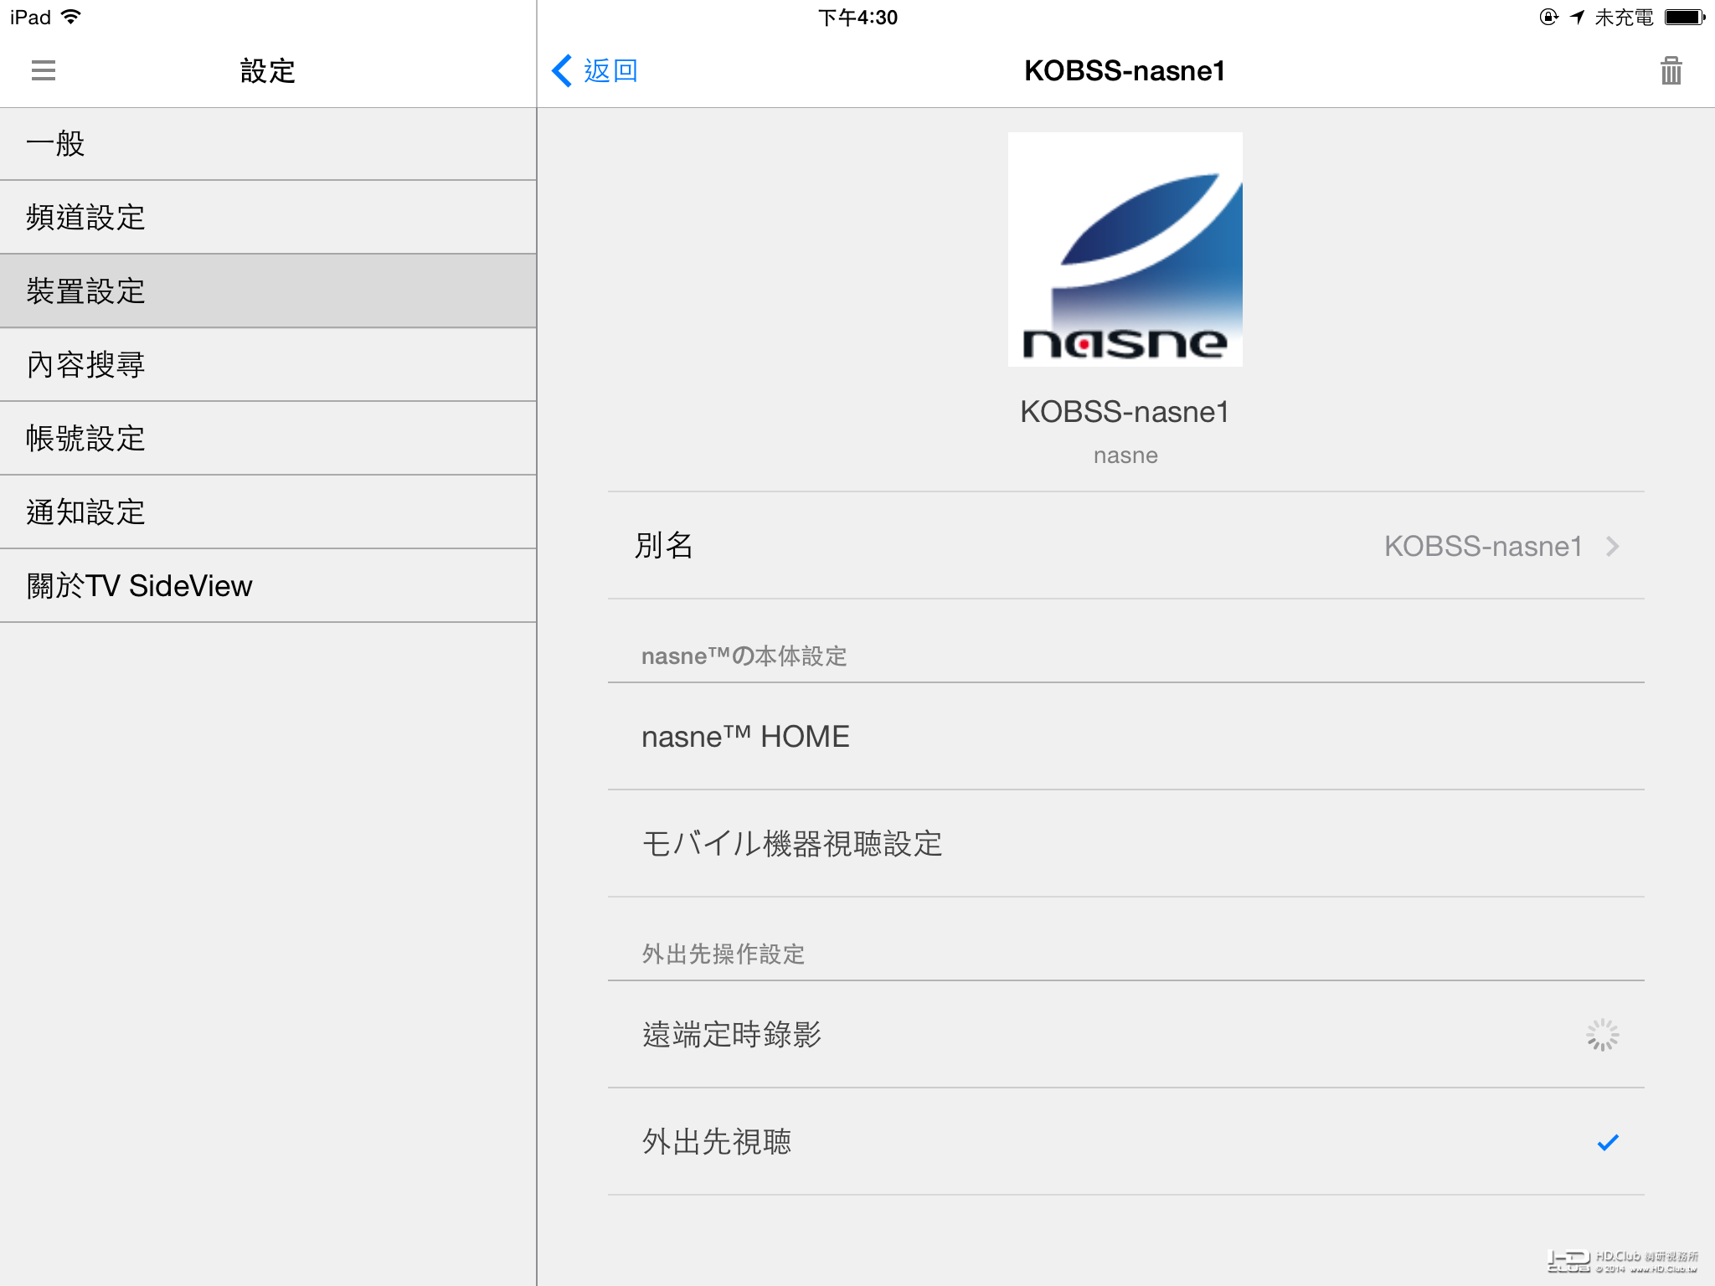Tap the 未充電 status text
This screenshot has height=1286, width=1715.
point(1624,17)
